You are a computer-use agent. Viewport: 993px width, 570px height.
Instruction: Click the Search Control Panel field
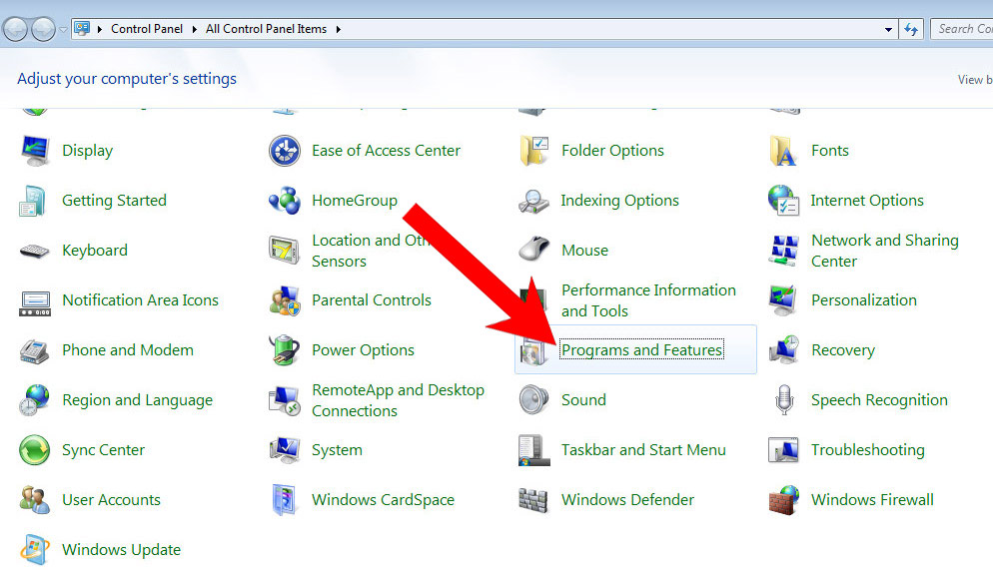(x=962, y=29)
